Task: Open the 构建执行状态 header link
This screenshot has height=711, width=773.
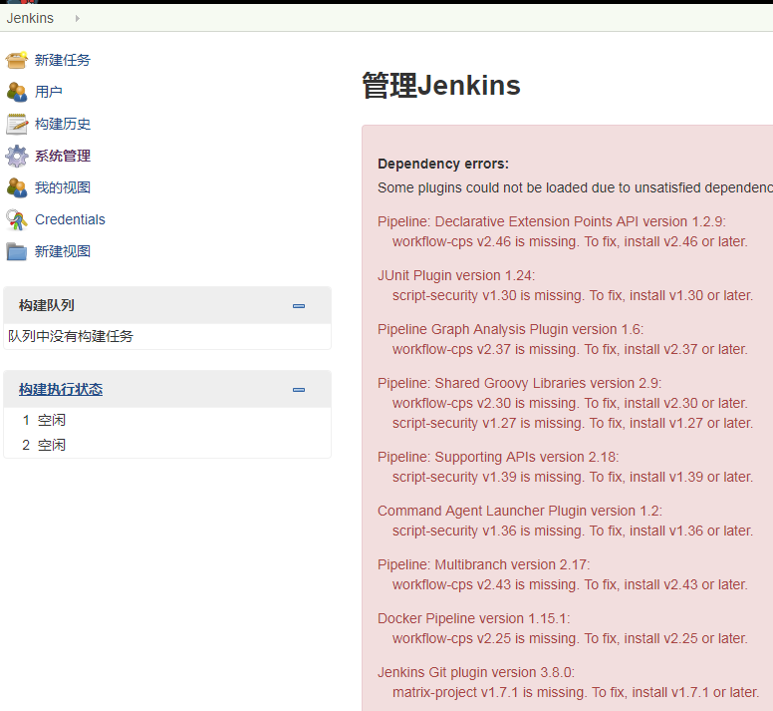Action: click(x=61, y=389)
